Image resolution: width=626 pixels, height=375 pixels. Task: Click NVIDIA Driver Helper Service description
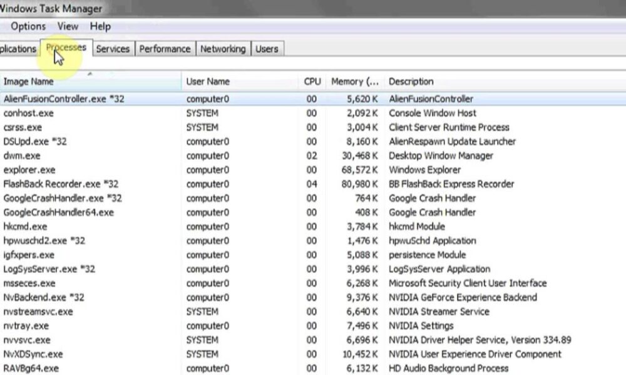pos(480,340)
